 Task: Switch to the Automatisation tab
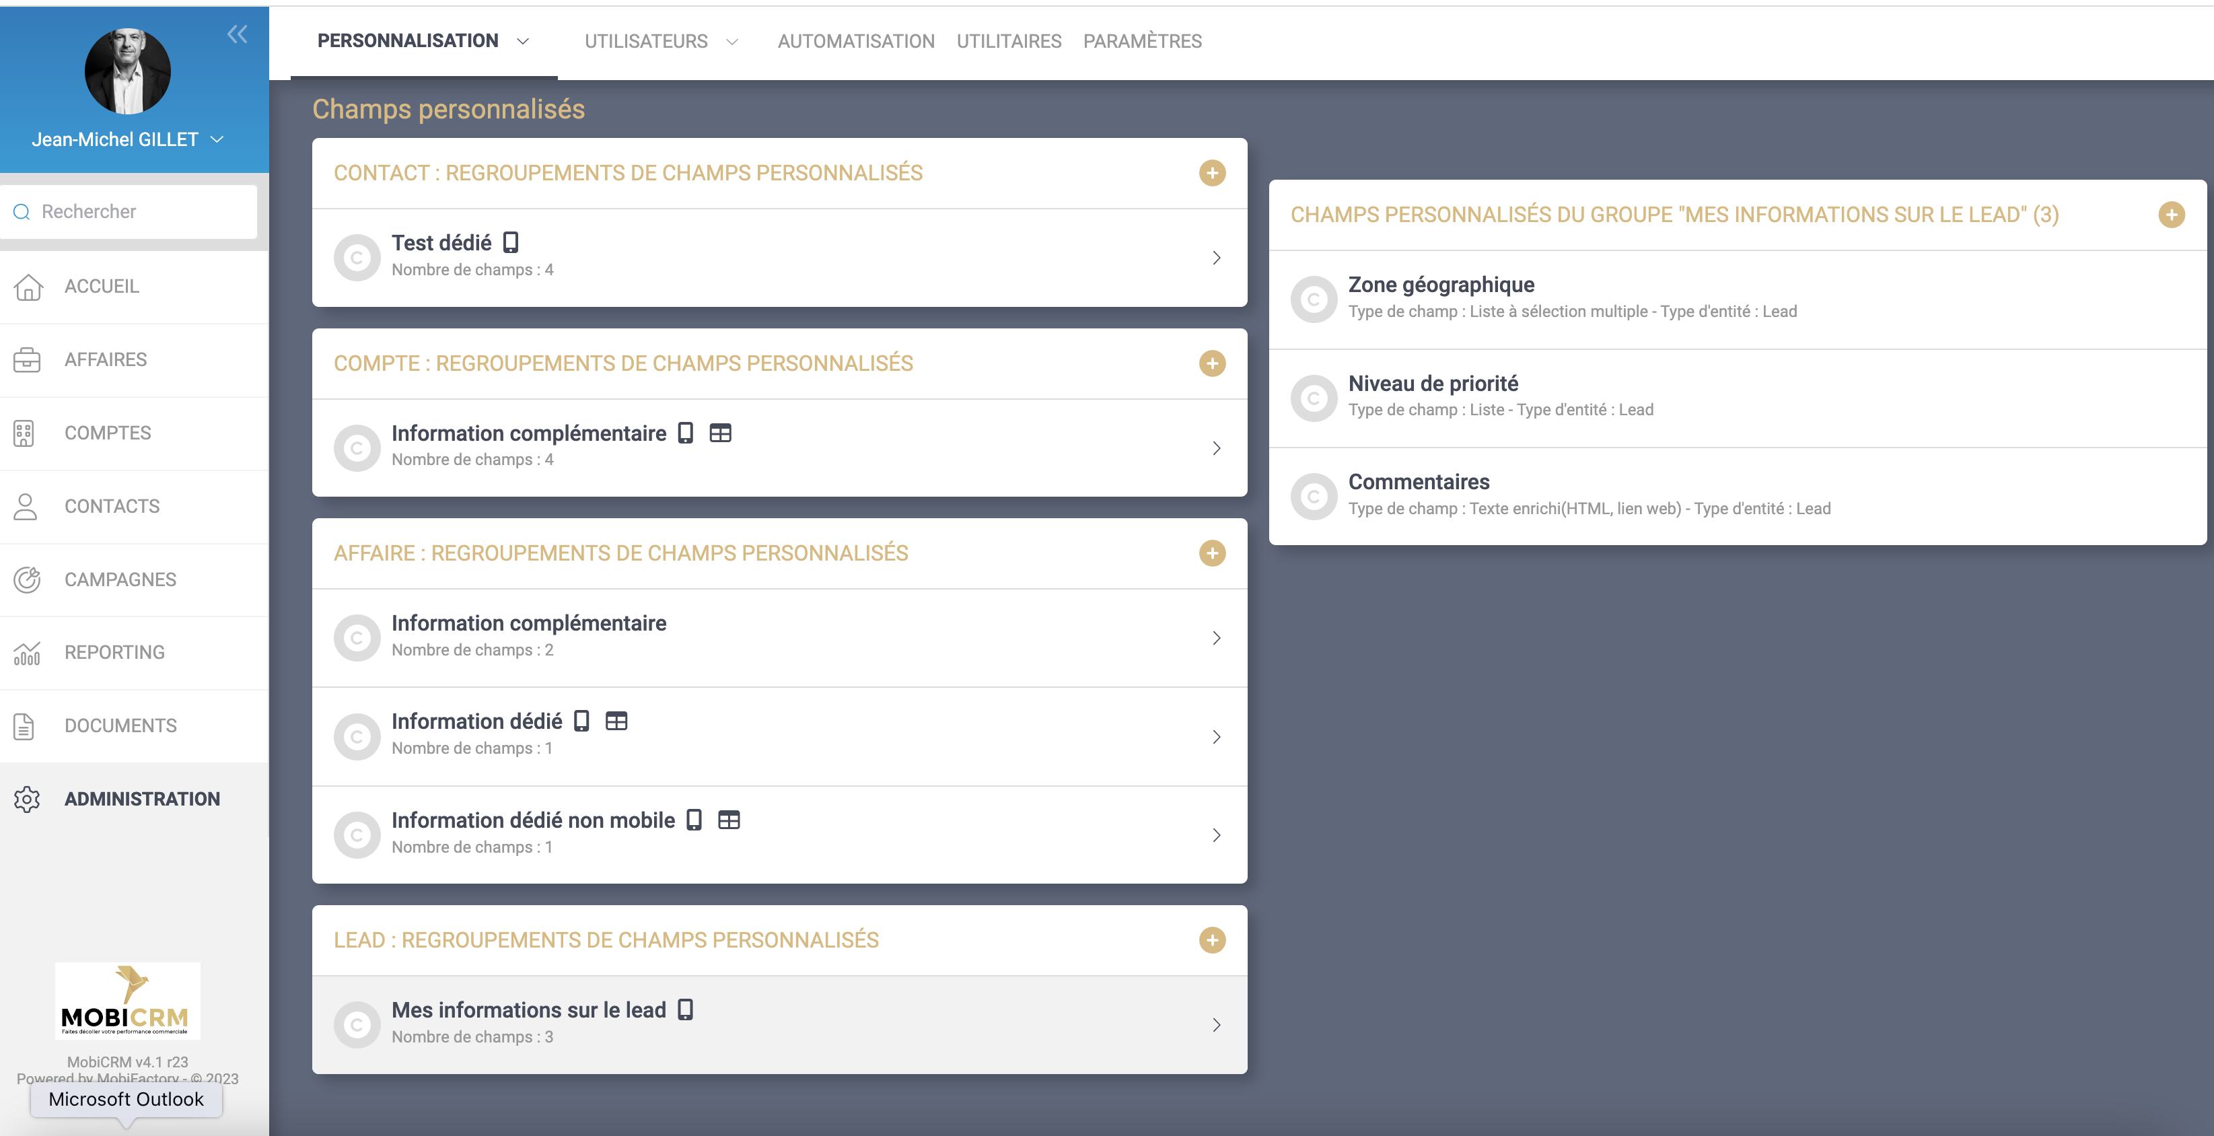(x=855, y=41)
